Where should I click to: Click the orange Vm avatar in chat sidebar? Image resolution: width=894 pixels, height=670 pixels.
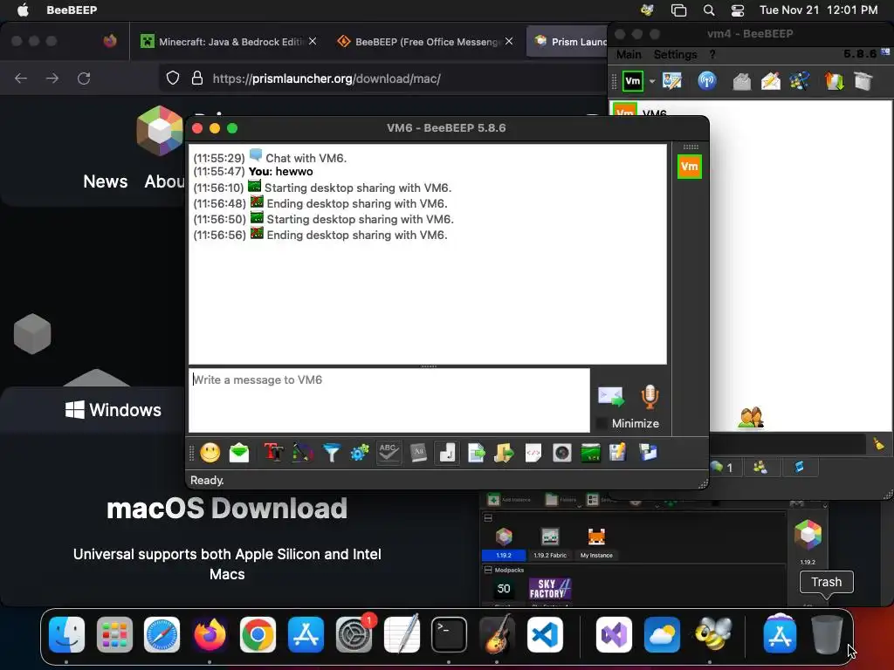(x=690, y=167)
